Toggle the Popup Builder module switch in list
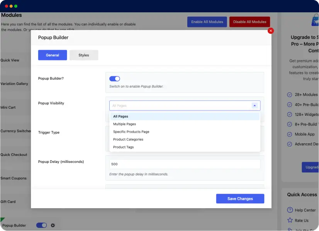This screenshot has height=231, width=319. [41, 225]
